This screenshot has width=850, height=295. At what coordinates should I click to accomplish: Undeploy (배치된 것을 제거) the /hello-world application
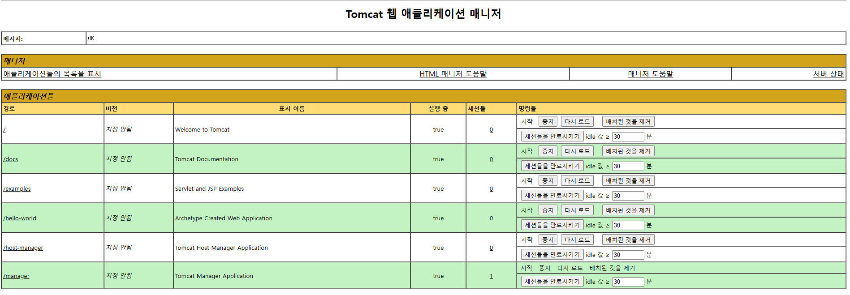(x=628, y=210)
